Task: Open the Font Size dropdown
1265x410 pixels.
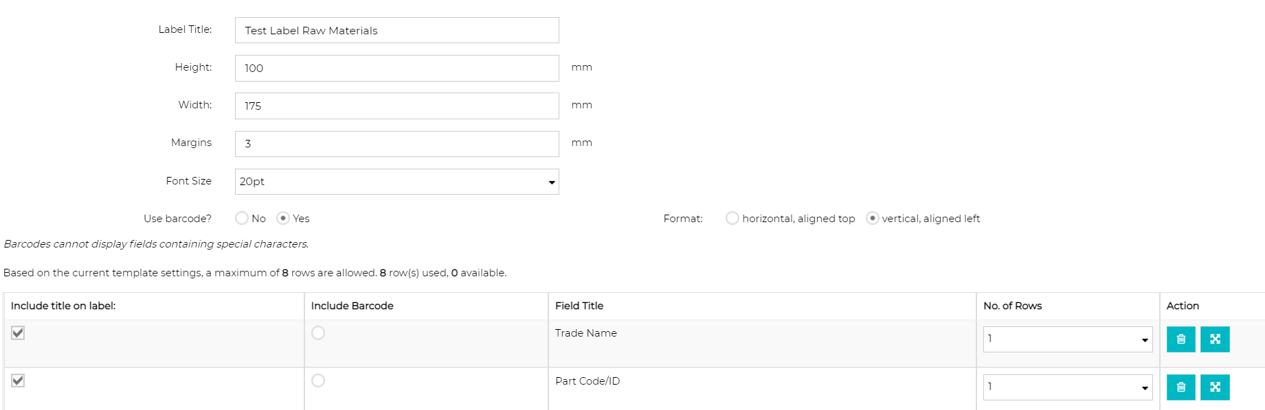Action: coord(397,182)
